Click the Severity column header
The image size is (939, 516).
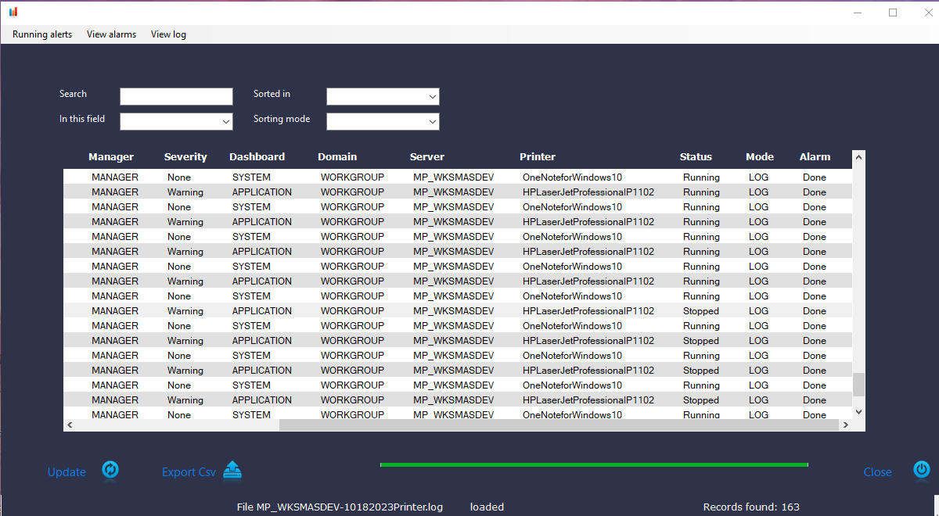(x=185, y=156)
